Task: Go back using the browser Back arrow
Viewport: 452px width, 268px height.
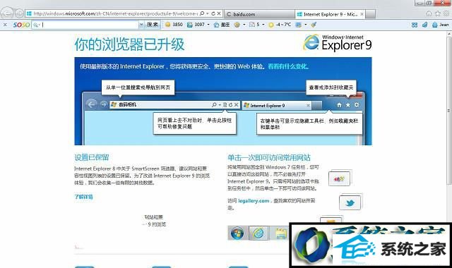Action: pyautogui.click(x=7, y=13)
